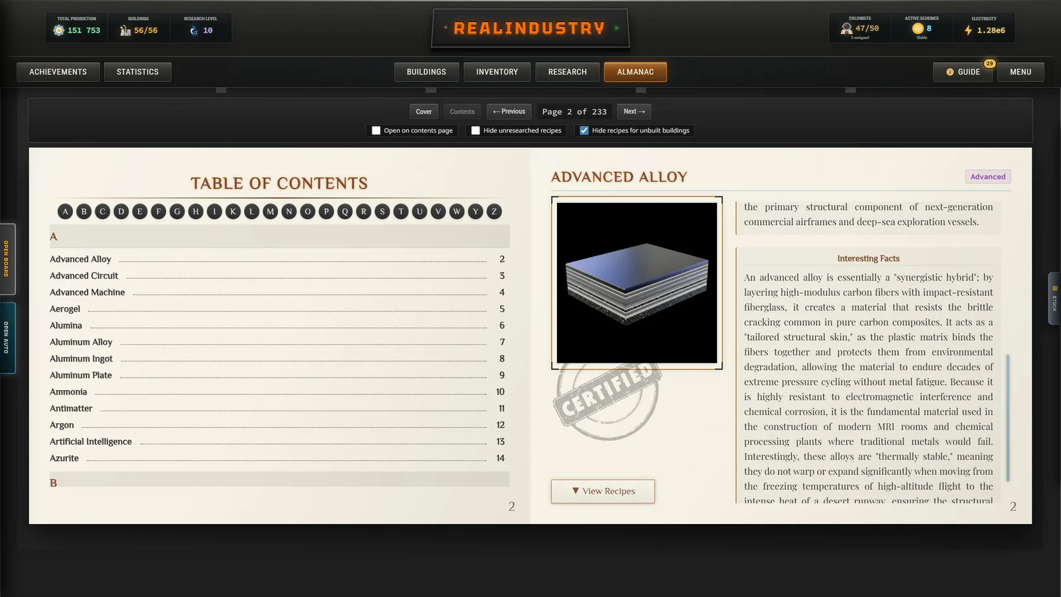Click the total production gear icon
This screenshot has width=1061, height=597.
(58, 31)
